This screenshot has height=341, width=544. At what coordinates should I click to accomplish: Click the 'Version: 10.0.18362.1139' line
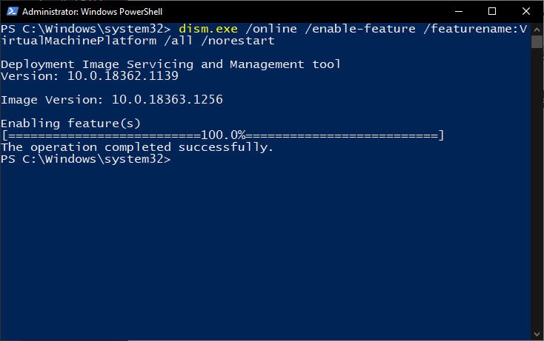[90, 76]
